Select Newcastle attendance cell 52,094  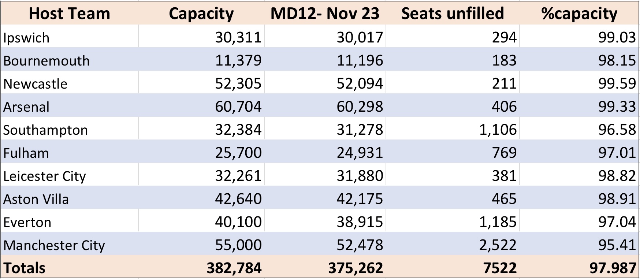(x=325, y=82)
